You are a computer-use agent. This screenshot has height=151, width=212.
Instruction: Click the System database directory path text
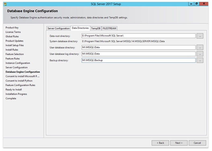(x=123, y=41)
